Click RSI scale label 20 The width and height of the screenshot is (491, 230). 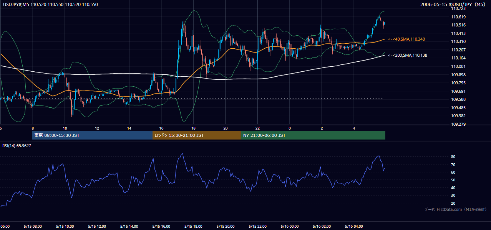pyautogui.click(x=453, y=203)
